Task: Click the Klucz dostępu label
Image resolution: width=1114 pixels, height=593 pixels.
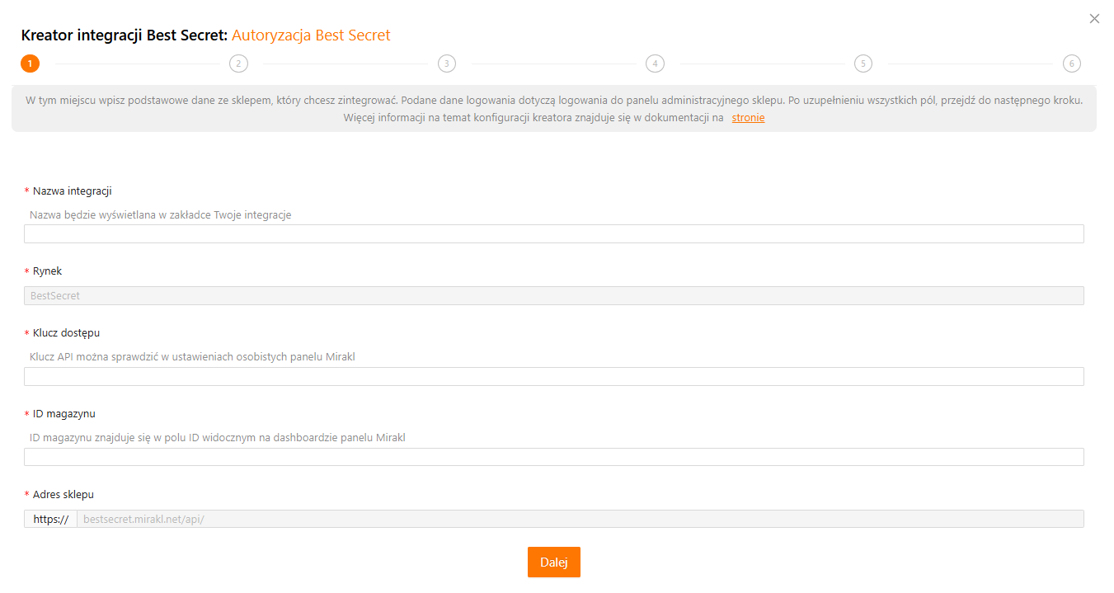Action: point(66,332)
